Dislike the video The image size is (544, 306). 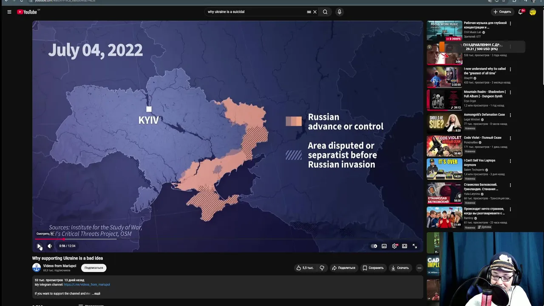pos(322,268)
